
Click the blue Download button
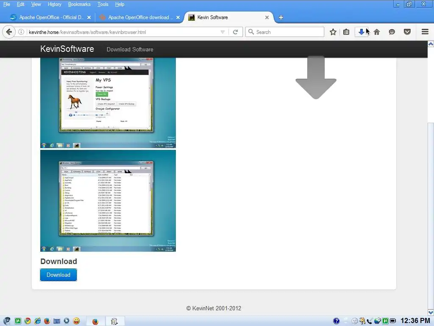[58, 275]
